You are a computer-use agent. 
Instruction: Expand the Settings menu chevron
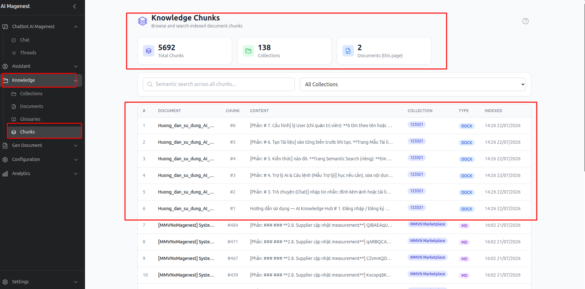[76, 282]
